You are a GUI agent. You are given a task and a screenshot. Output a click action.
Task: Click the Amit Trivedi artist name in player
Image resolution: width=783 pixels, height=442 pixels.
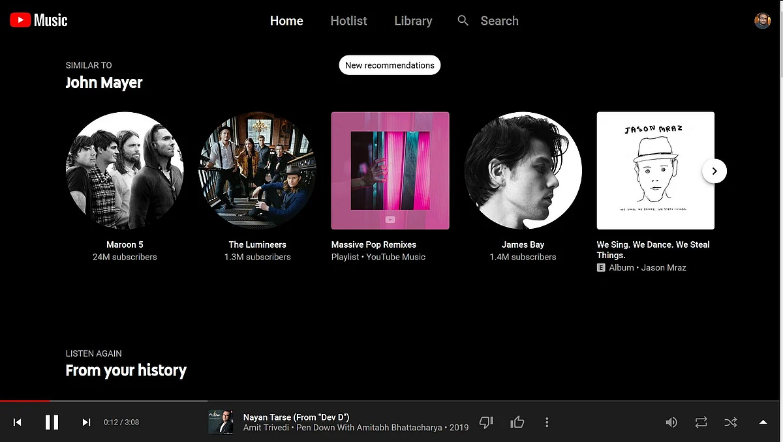[267, 428]
